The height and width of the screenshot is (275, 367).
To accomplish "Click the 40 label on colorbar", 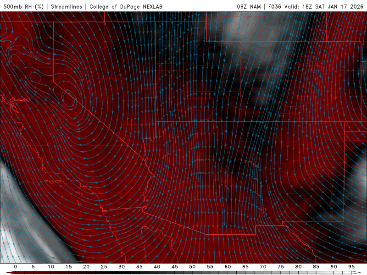I will click(x=157, y=267).
